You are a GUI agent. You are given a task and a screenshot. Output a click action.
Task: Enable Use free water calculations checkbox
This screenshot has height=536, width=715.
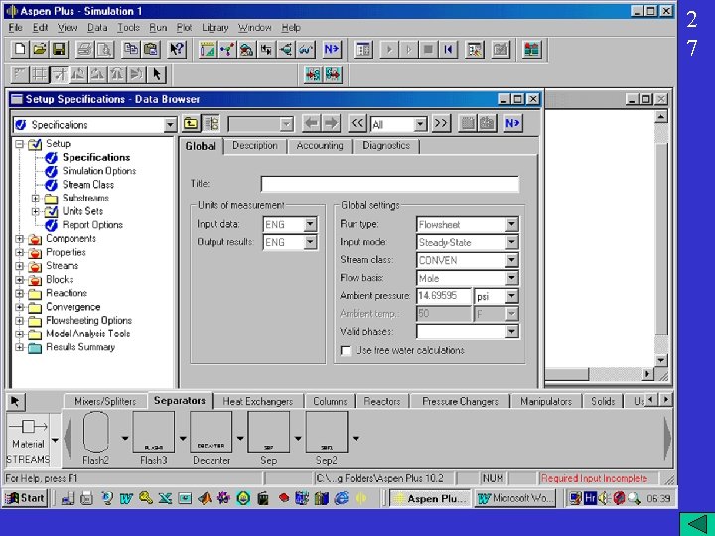coord(345,350)
